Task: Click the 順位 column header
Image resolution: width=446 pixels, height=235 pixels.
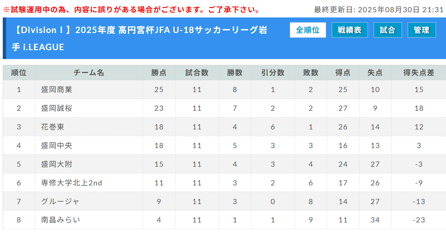Action: [19, 73]
